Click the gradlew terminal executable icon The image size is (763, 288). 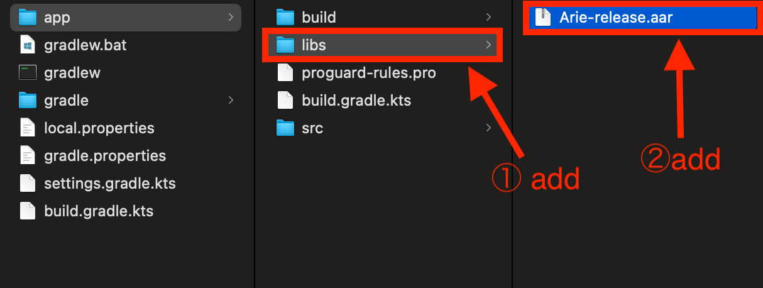point(28,72)
